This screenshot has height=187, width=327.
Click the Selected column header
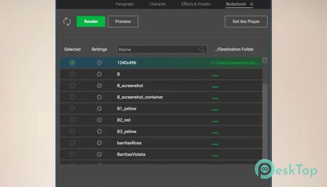[x=72, y=50]
